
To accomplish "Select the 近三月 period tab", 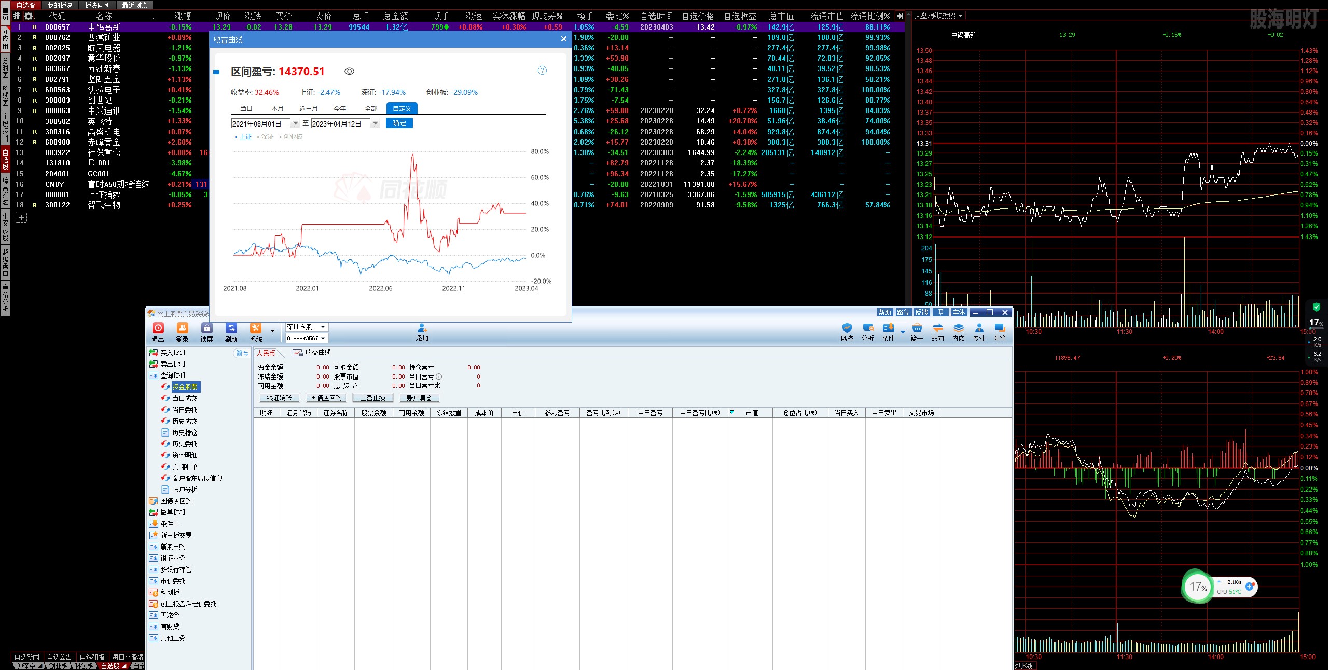I will click(x=308, y=108).
